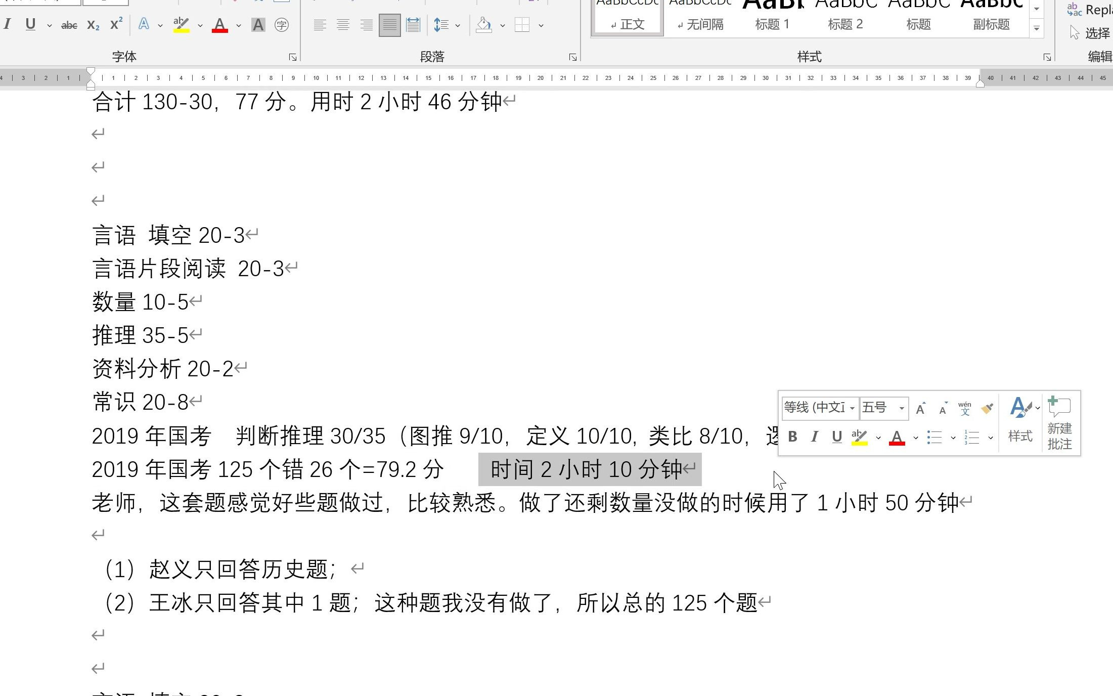Apply subscript formatting
Image resolution: width=1113 pixels, height=696 pixels.
point(93,25)
